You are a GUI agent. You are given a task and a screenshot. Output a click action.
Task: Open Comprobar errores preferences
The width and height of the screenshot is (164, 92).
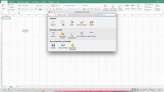tap(63, 35)
